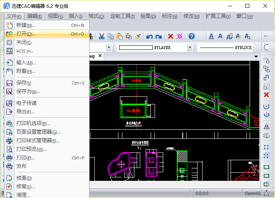Viewport: 275px width, 198px height.
Task: Choose 导出 (Export) menu entry
Action: coord(47,111)
